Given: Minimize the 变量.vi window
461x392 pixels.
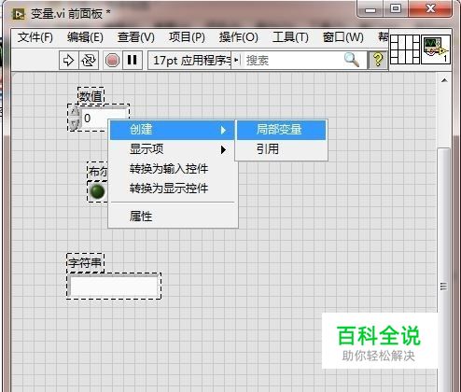Looking at the screenshot, I should pyautogui.click(x=370, y=9).
